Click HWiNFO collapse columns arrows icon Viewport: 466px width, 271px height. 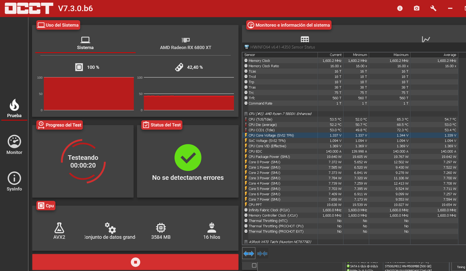pyautogui.click(x=262, y=254)
